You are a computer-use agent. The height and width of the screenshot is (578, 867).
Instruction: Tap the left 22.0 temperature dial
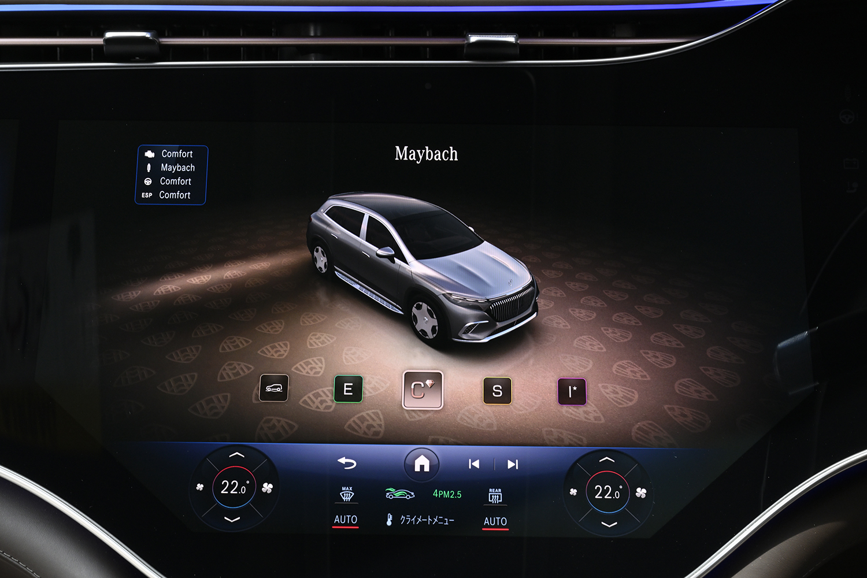click(234, 487)
